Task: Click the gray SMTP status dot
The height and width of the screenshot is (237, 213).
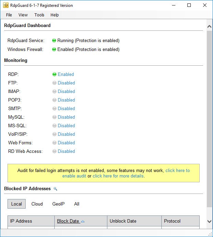Action: point(54,108)
